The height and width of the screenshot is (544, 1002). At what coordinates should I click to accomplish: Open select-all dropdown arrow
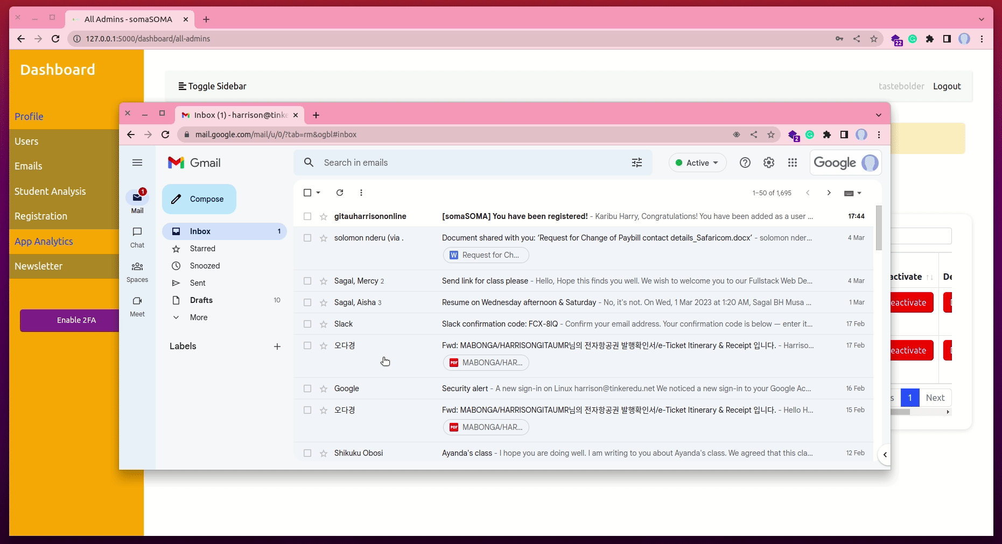(x=318, y=193)
